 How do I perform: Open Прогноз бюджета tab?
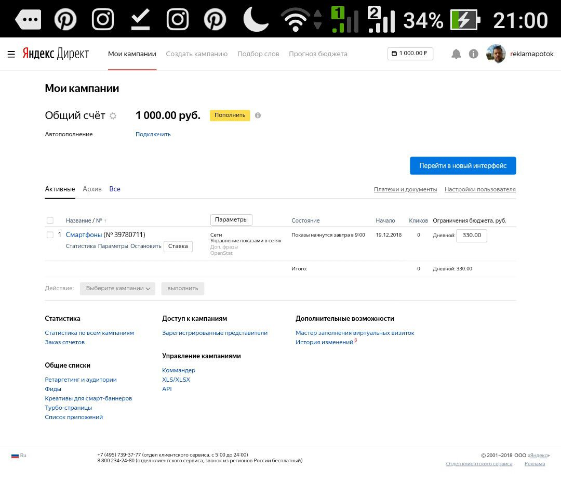pyautogui.click(x=318, y=54)
